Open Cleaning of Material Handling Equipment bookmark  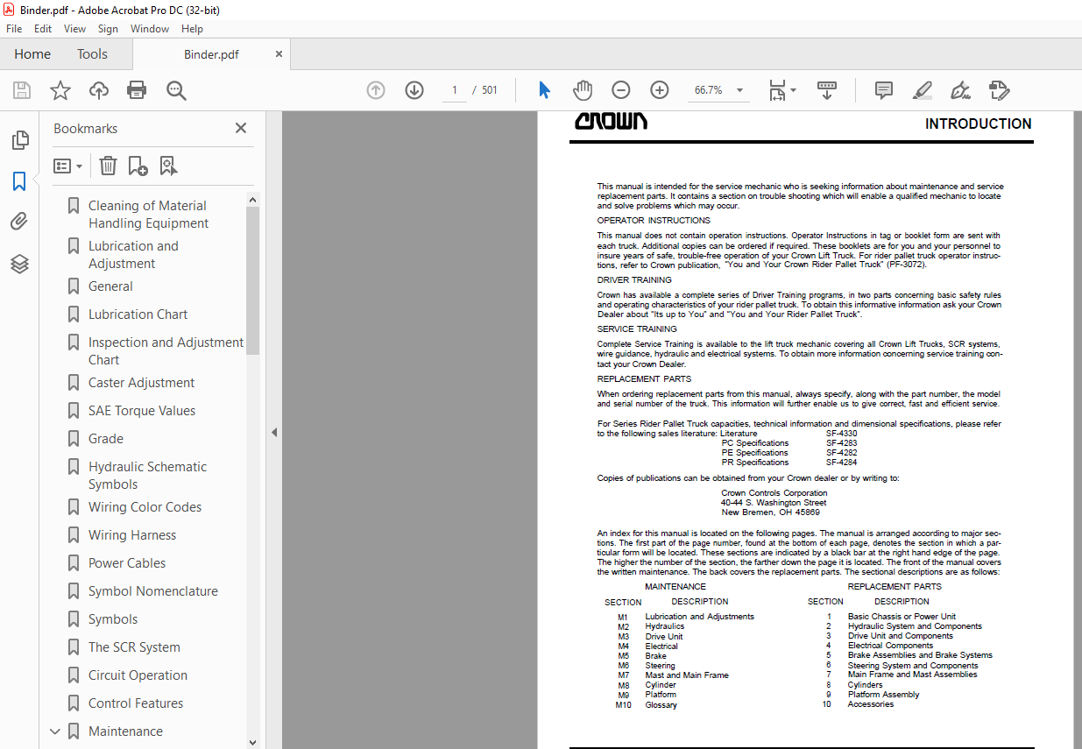(x=148, y=215)
